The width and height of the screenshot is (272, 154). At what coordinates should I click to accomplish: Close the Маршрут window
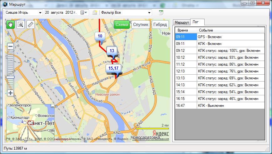(x=263, y=3)
